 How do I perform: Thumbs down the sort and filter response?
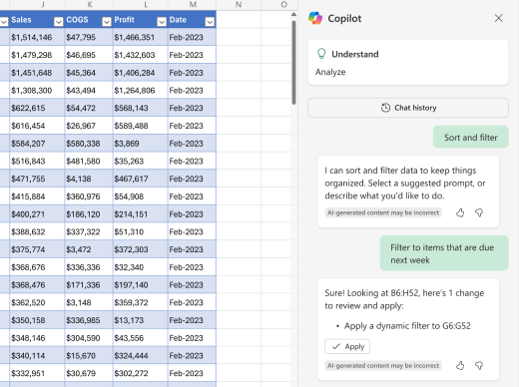479,212
